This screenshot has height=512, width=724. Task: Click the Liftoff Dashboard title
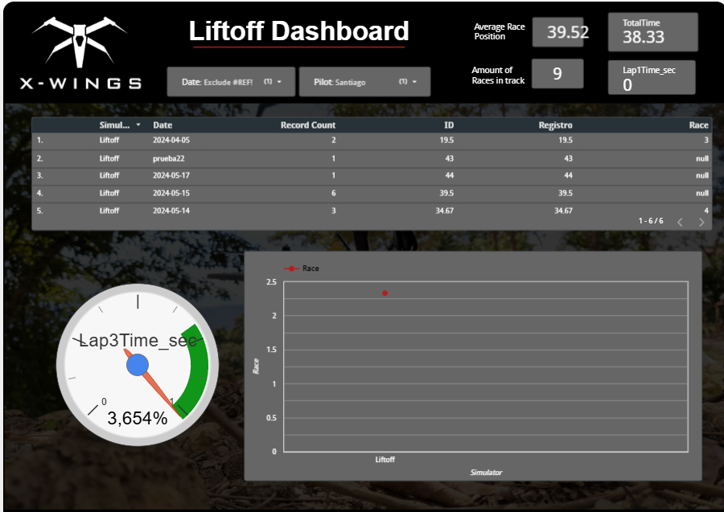click(x=299, y=32)
